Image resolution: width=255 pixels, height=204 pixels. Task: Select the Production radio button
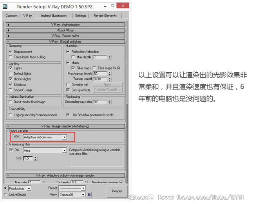click(x=5, y=188)
